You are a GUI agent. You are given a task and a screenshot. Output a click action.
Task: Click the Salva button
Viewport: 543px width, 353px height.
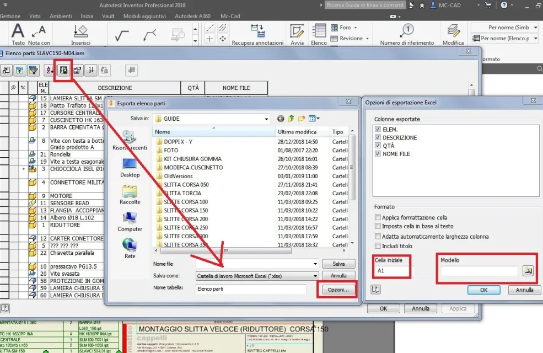[x=338, y=264]
